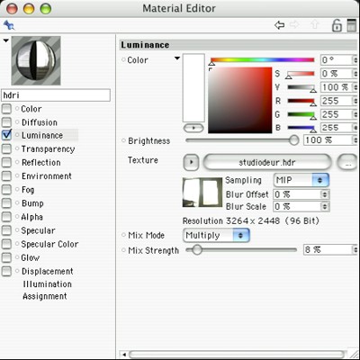Click the Mix Mode animation circle dot
This screenshot has height=360, width=360.
pos(123,235)
